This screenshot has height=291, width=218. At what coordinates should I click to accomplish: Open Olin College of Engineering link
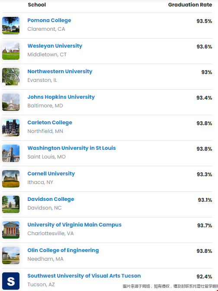[63, 250]
